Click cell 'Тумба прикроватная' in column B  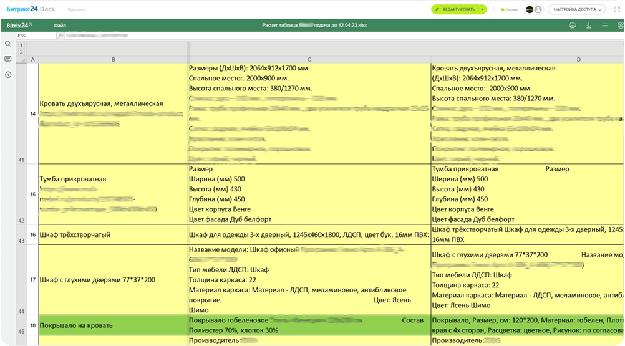(113, 195)
